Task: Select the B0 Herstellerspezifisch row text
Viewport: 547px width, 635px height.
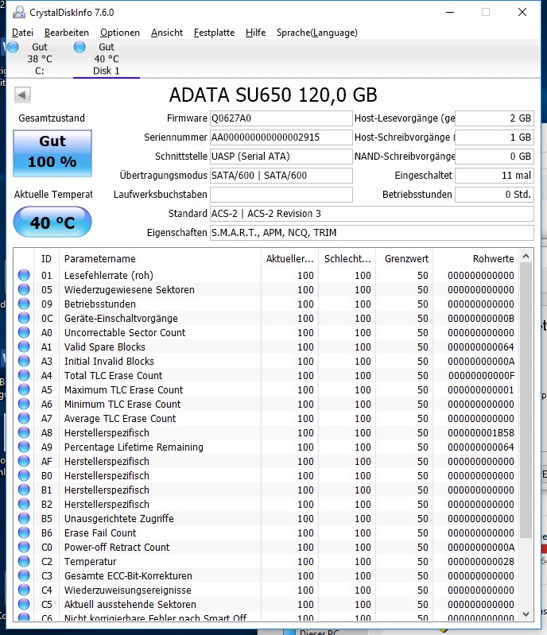Action: pyautogui.click(x=107, y=475)
